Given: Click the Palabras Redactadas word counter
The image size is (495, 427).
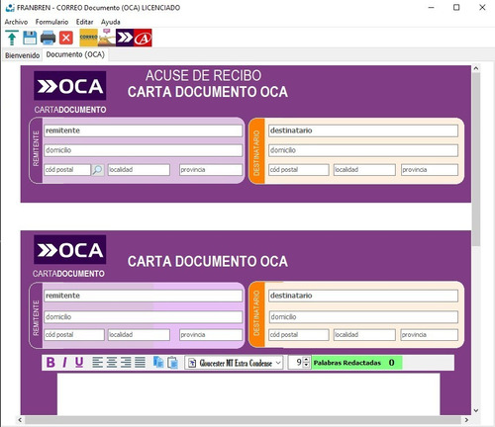Looking at the screenshot, I should 356,363.
